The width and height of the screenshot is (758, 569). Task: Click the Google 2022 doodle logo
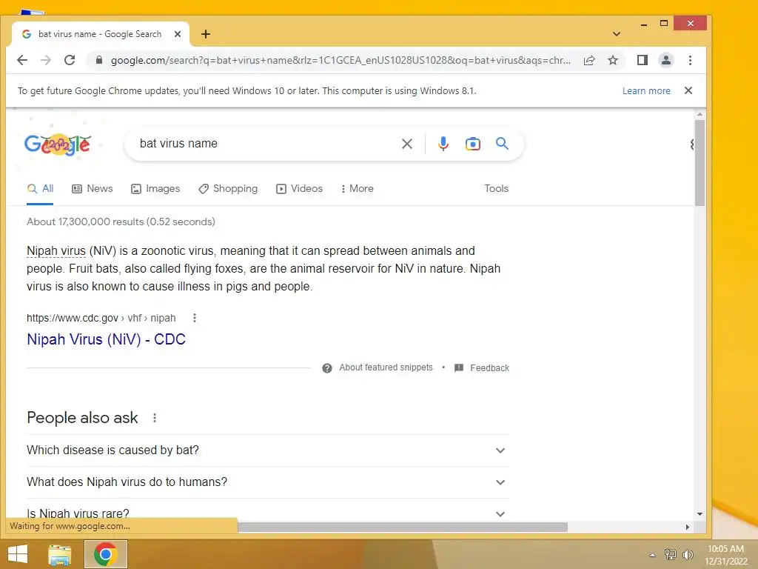coord(58,144)
